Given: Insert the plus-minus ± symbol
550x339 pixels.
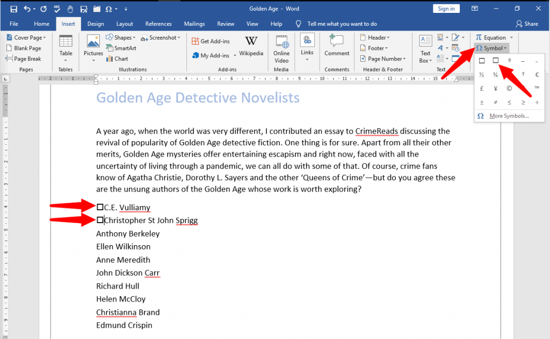Looking at the screenshot, I should pyautogui.click(x=482, y=102).
